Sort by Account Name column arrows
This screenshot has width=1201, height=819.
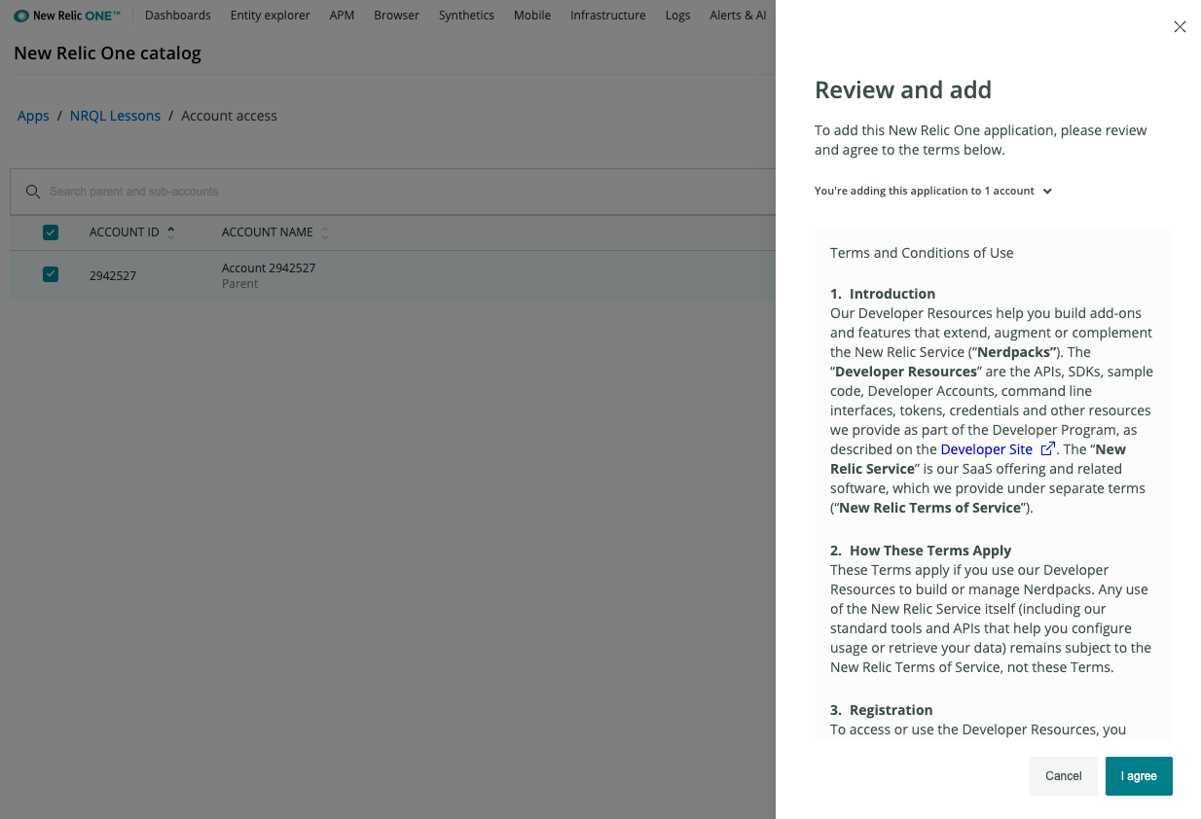325,232
